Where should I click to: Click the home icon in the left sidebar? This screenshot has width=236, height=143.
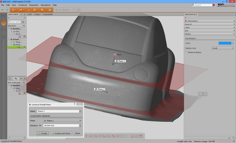tap(4, 16)
